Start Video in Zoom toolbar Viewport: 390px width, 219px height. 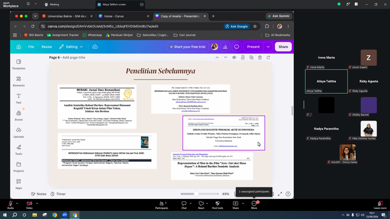[x=29, y=205]
